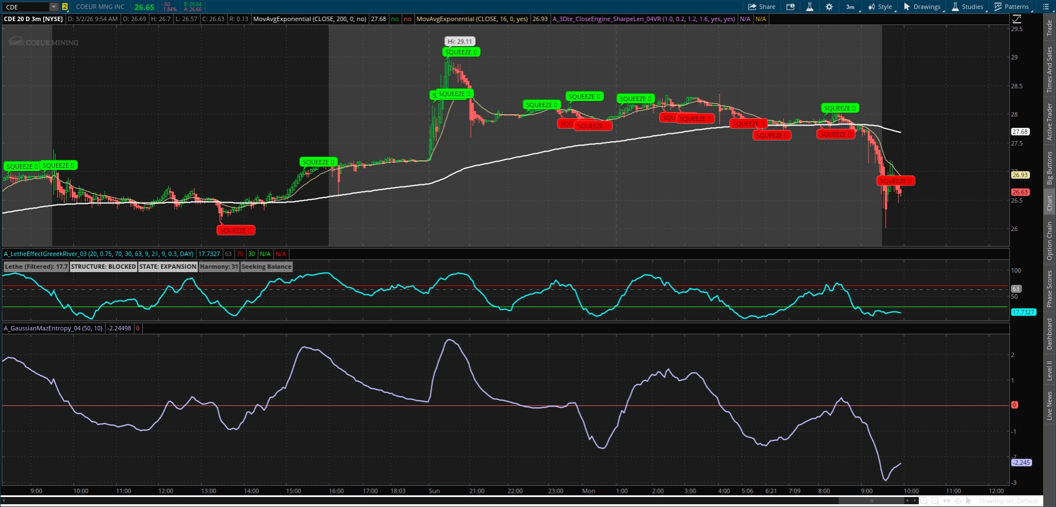Type in the CDE symbol input field

tap(25, 7)
